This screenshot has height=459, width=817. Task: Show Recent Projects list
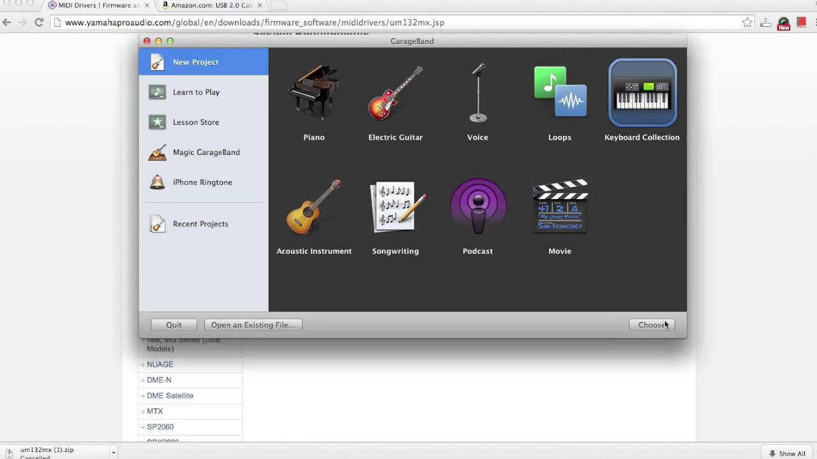(x=204, y=224)
